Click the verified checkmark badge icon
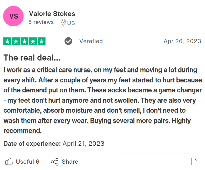 coord(68,41)
